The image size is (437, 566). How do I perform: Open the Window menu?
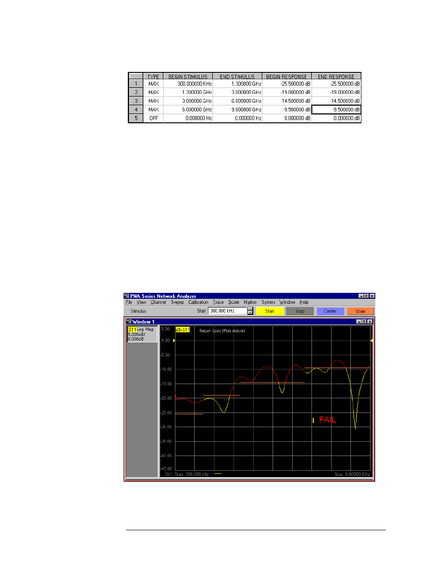(x=287, y=302)
